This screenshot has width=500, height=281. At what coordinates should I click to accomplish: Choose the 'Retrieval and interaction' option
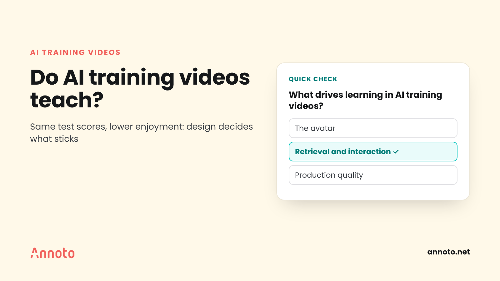373,151
